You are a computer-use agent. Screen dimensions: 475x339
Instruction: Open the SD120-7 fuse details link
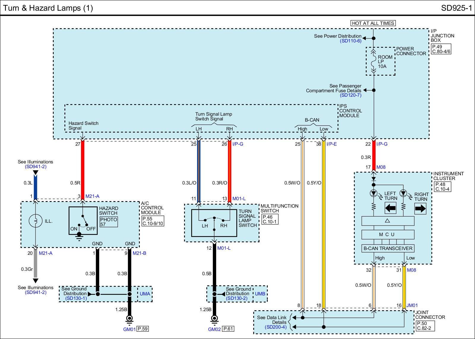point(351,95)
